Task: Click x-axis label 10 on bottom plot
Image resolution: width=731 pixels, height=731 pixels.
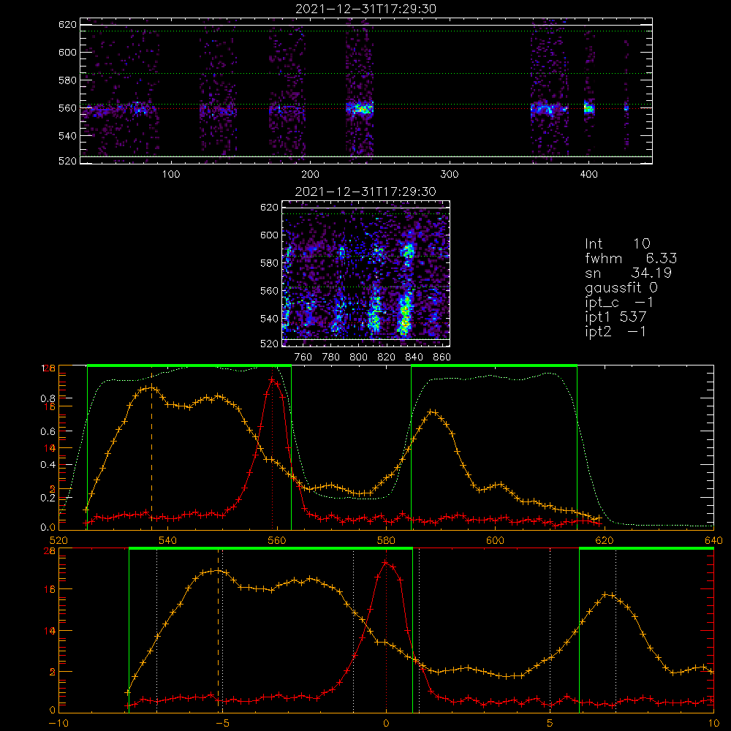Action: point(713,723)
